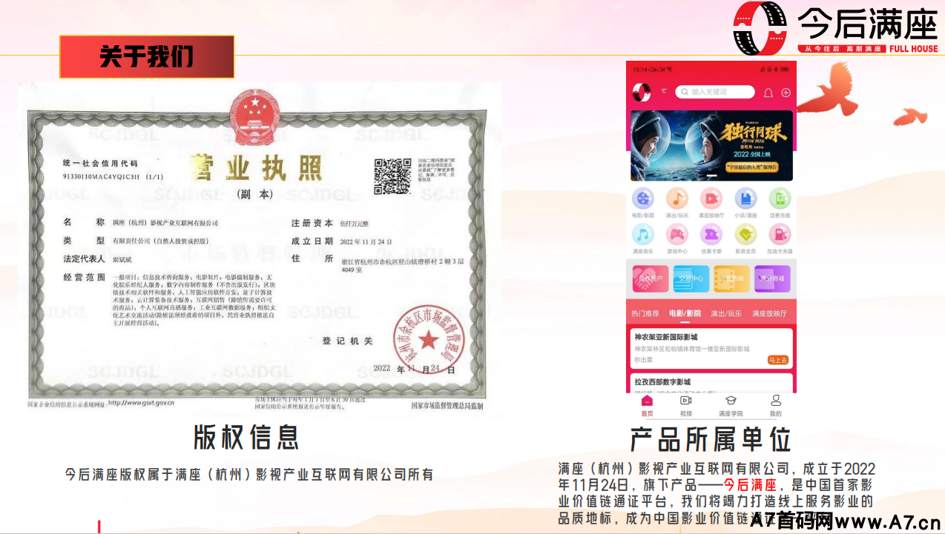
Task: Tap the notification bell icon
Action: click(x=768, y=93)
